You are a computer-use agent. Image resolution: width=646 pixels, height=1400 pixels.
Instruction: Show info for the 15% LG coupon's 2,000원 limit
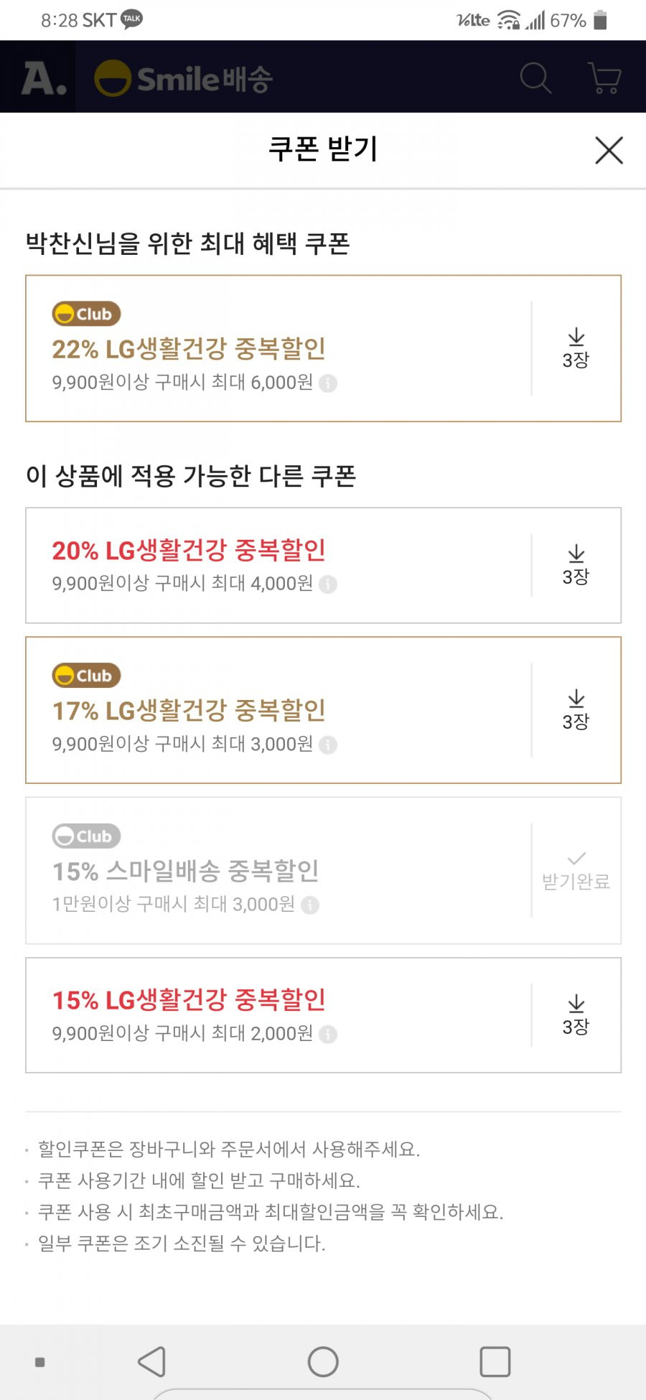(328, 1035)
